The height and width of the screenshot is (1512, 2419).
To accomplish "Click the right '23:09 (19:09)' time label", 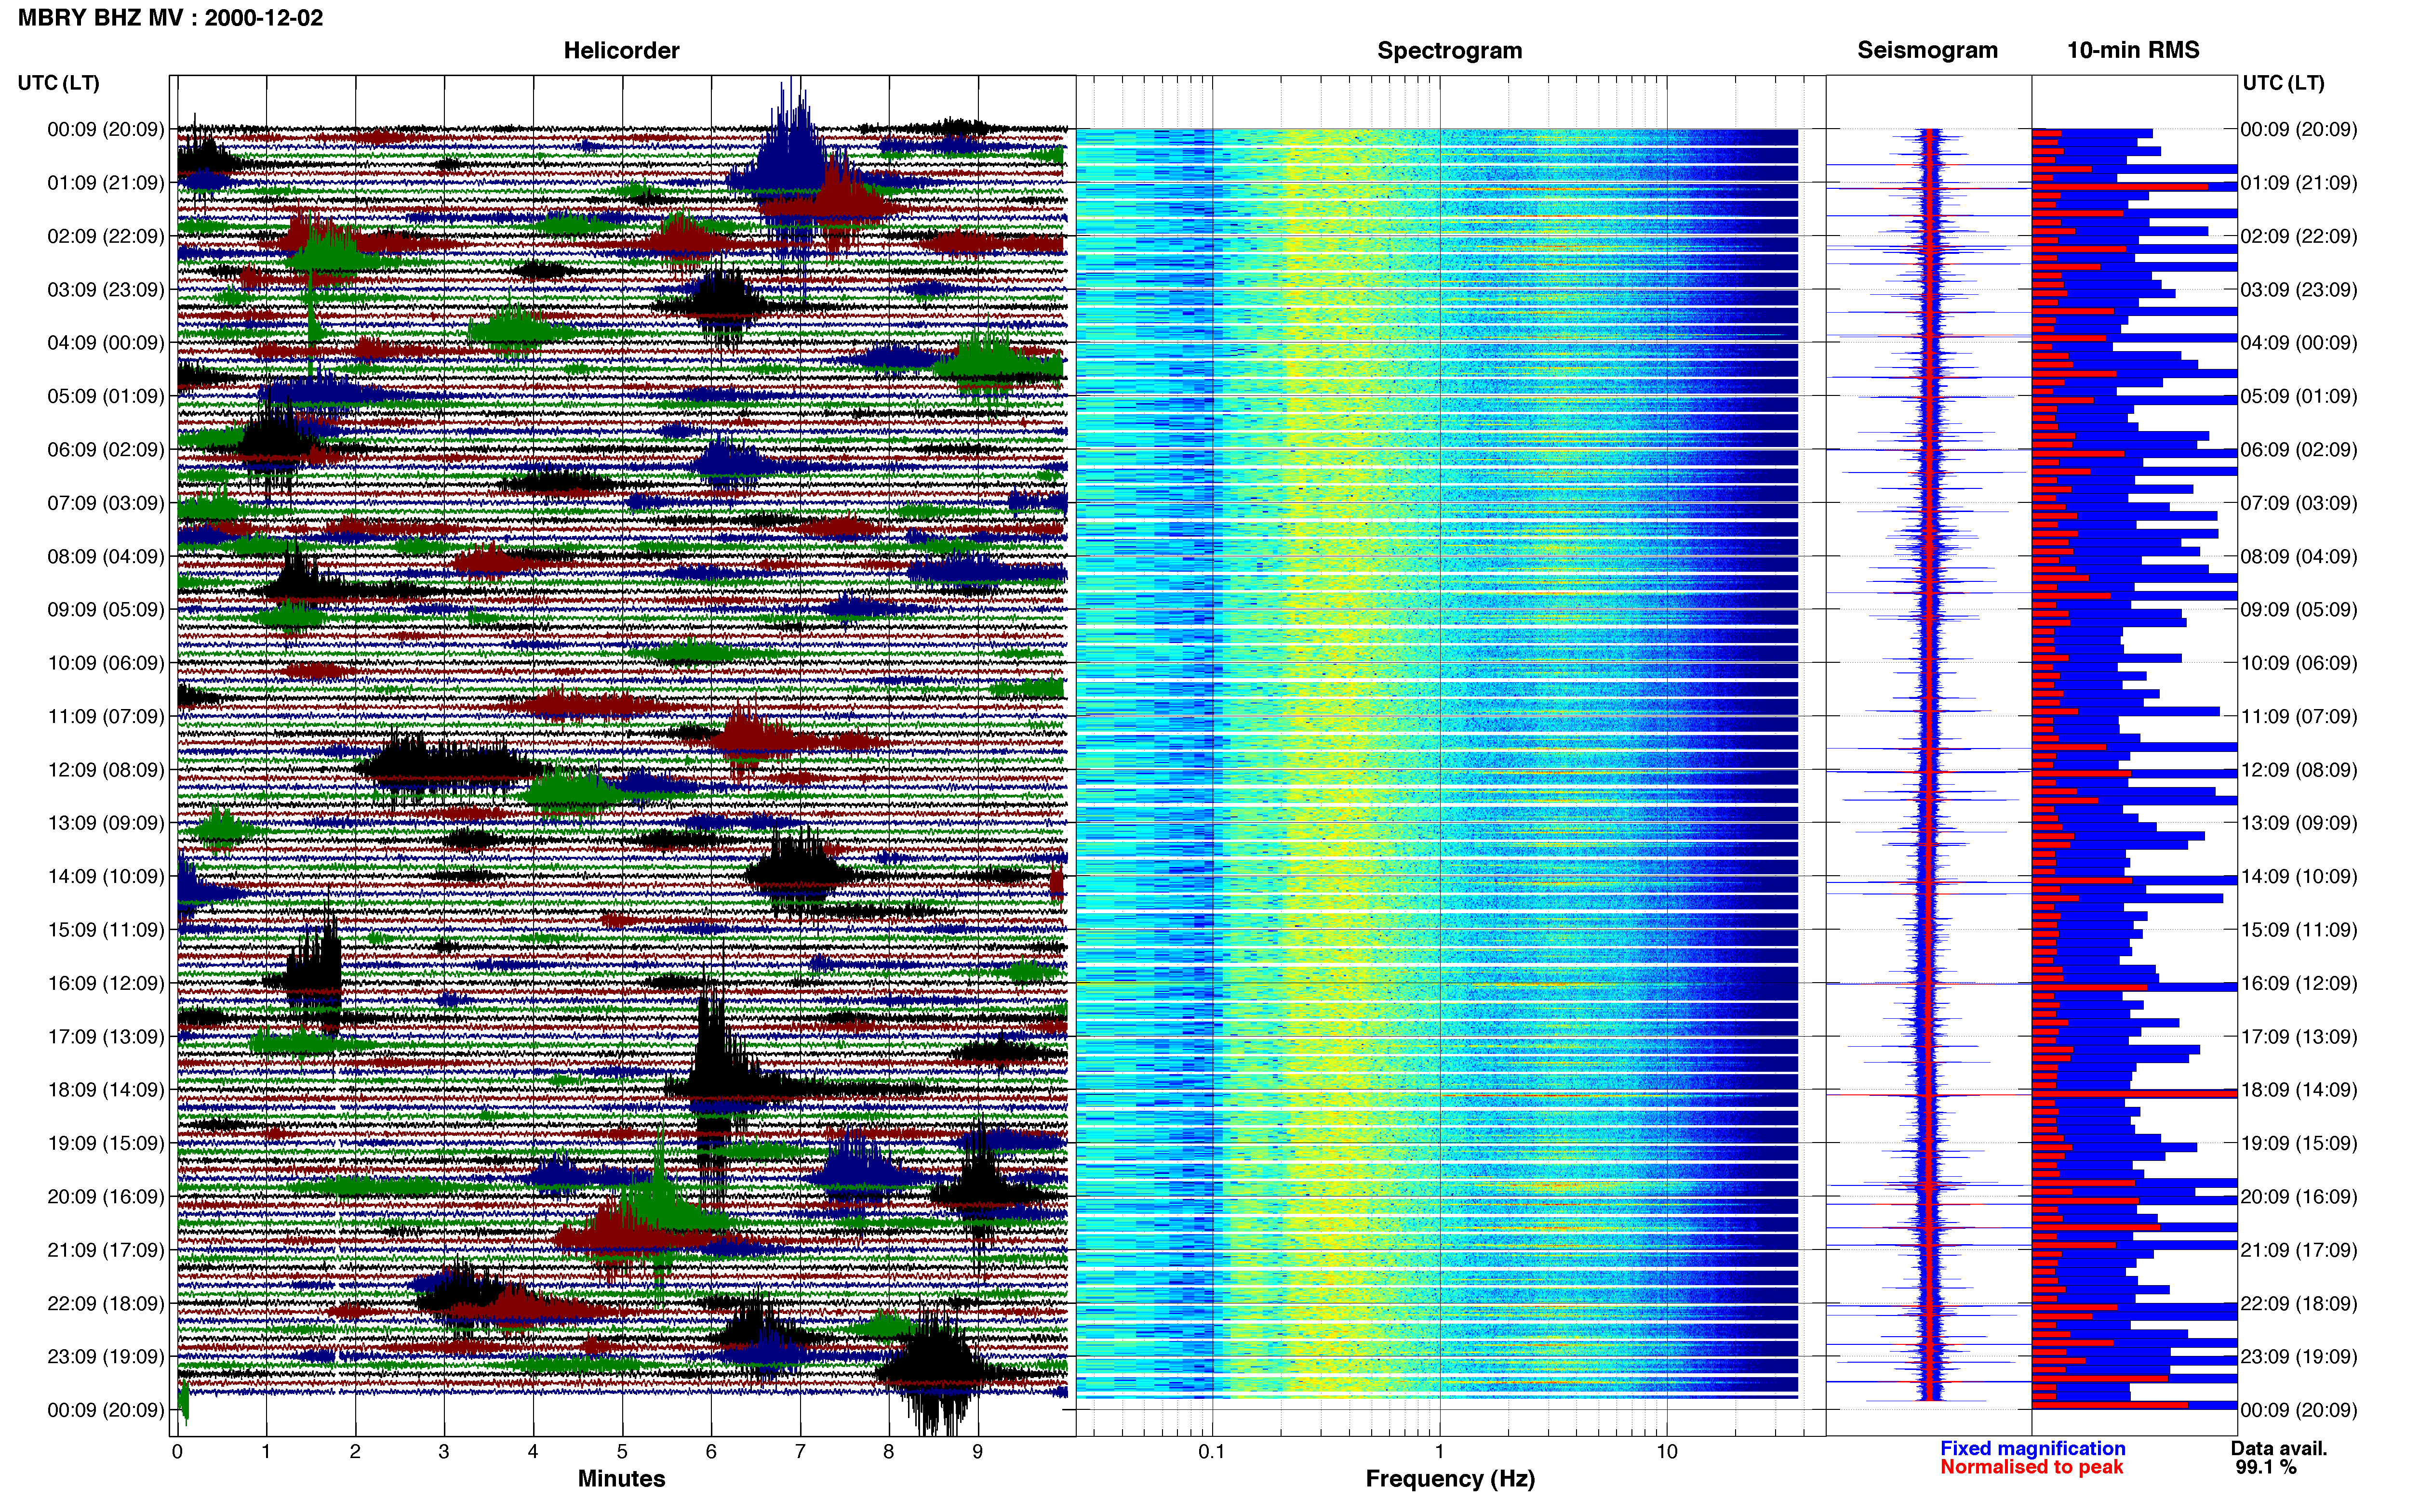I will click(2299, 1357).
